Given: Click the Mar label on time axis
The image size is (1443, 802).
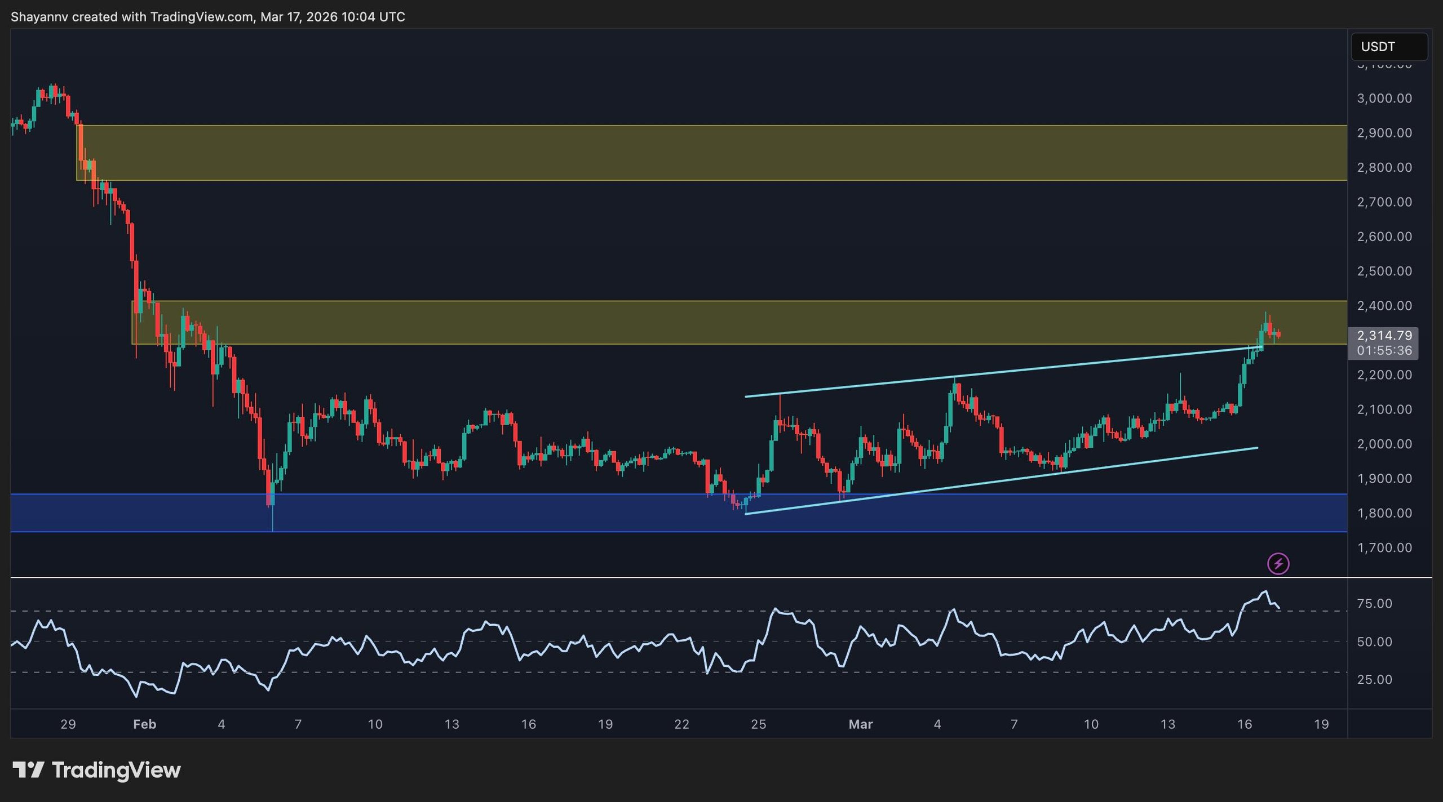Looking at the screenshot, I should coord(860,724).
